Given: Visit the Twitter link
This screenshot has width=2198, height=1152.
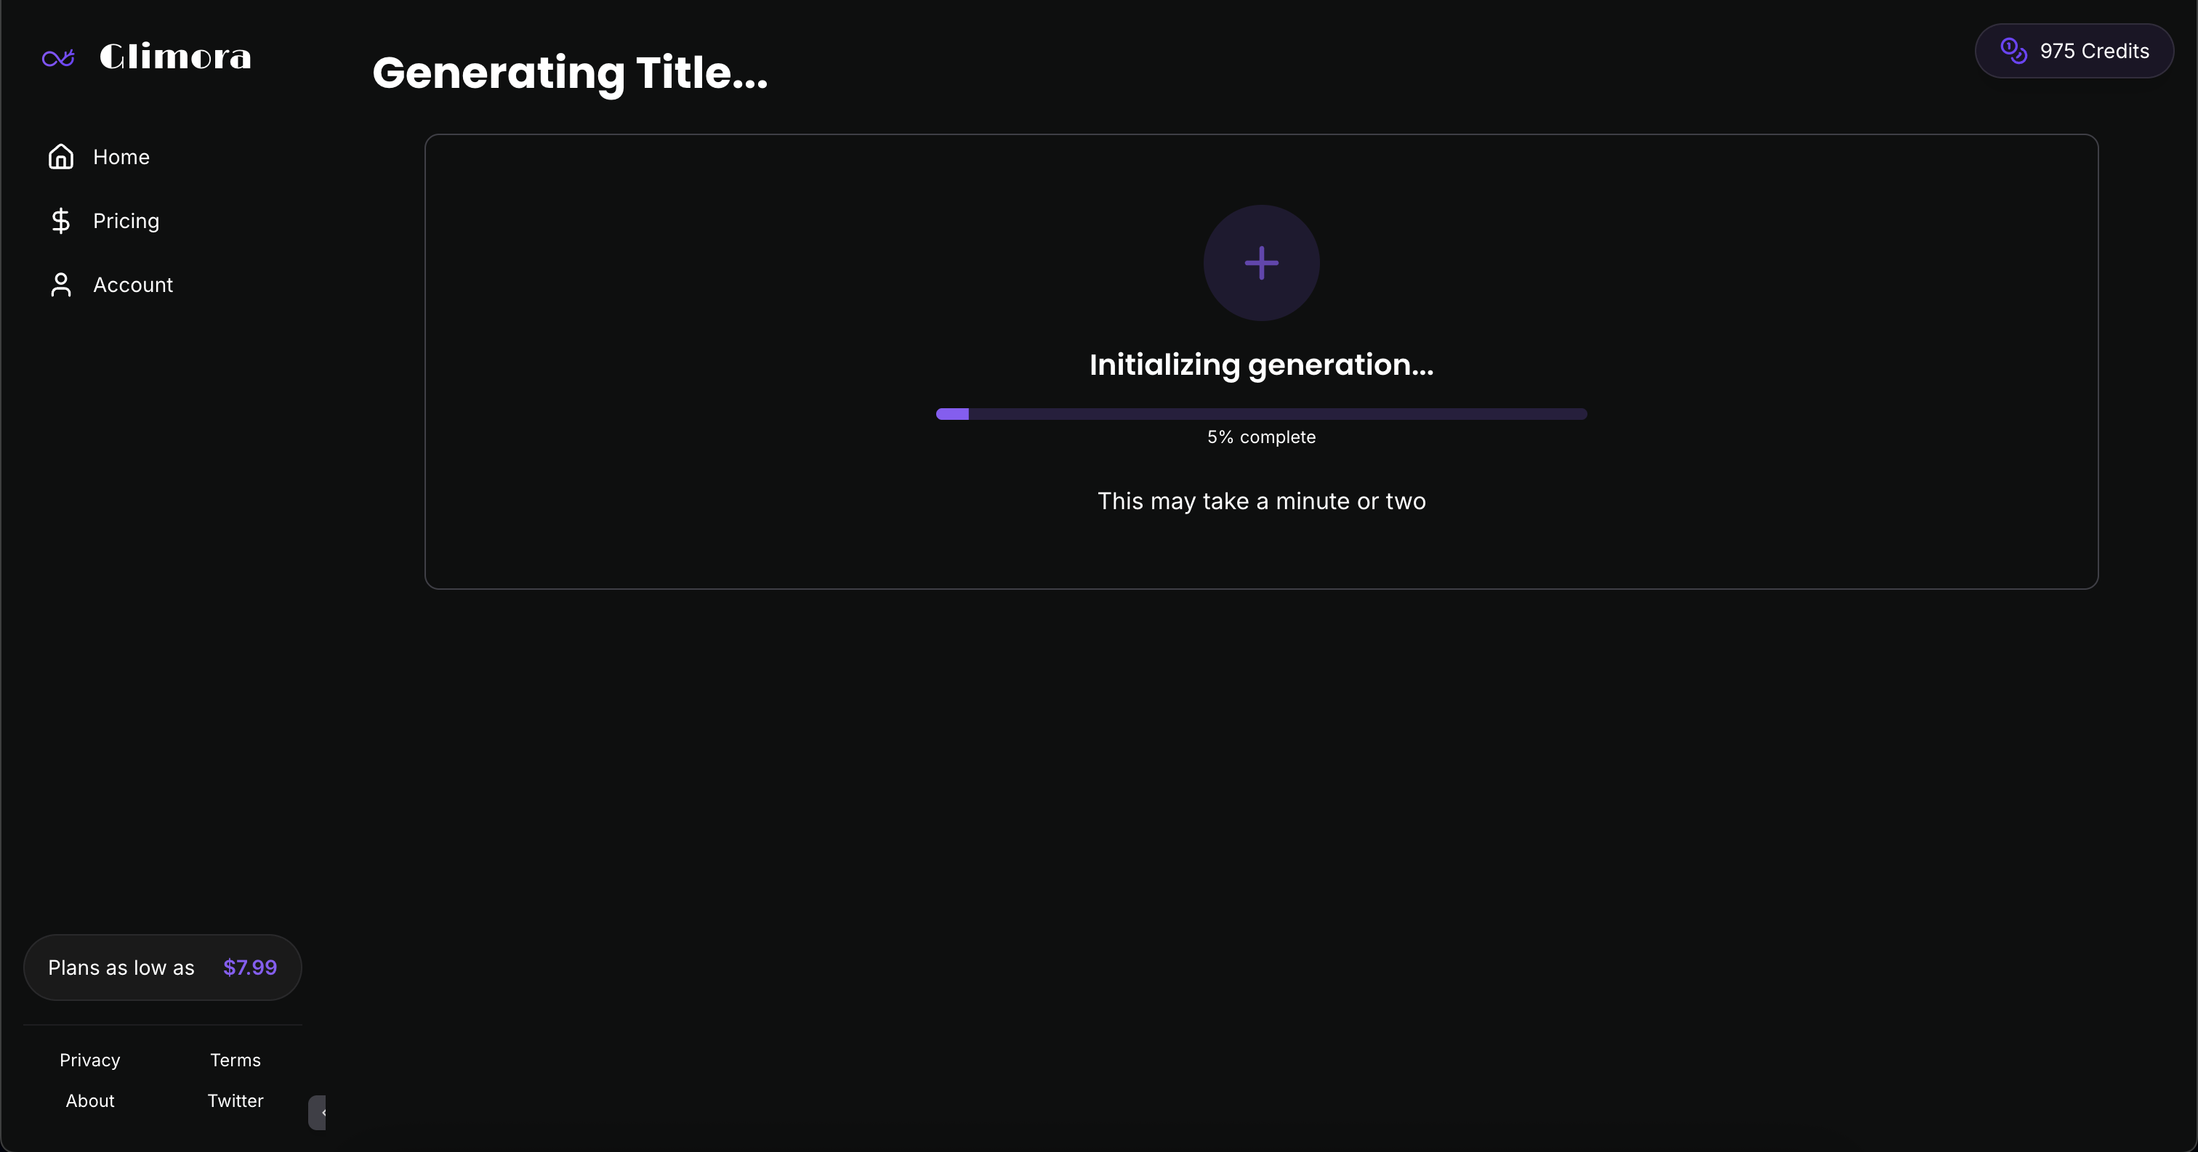Looking at the screenshot, I should (235, 1101).
